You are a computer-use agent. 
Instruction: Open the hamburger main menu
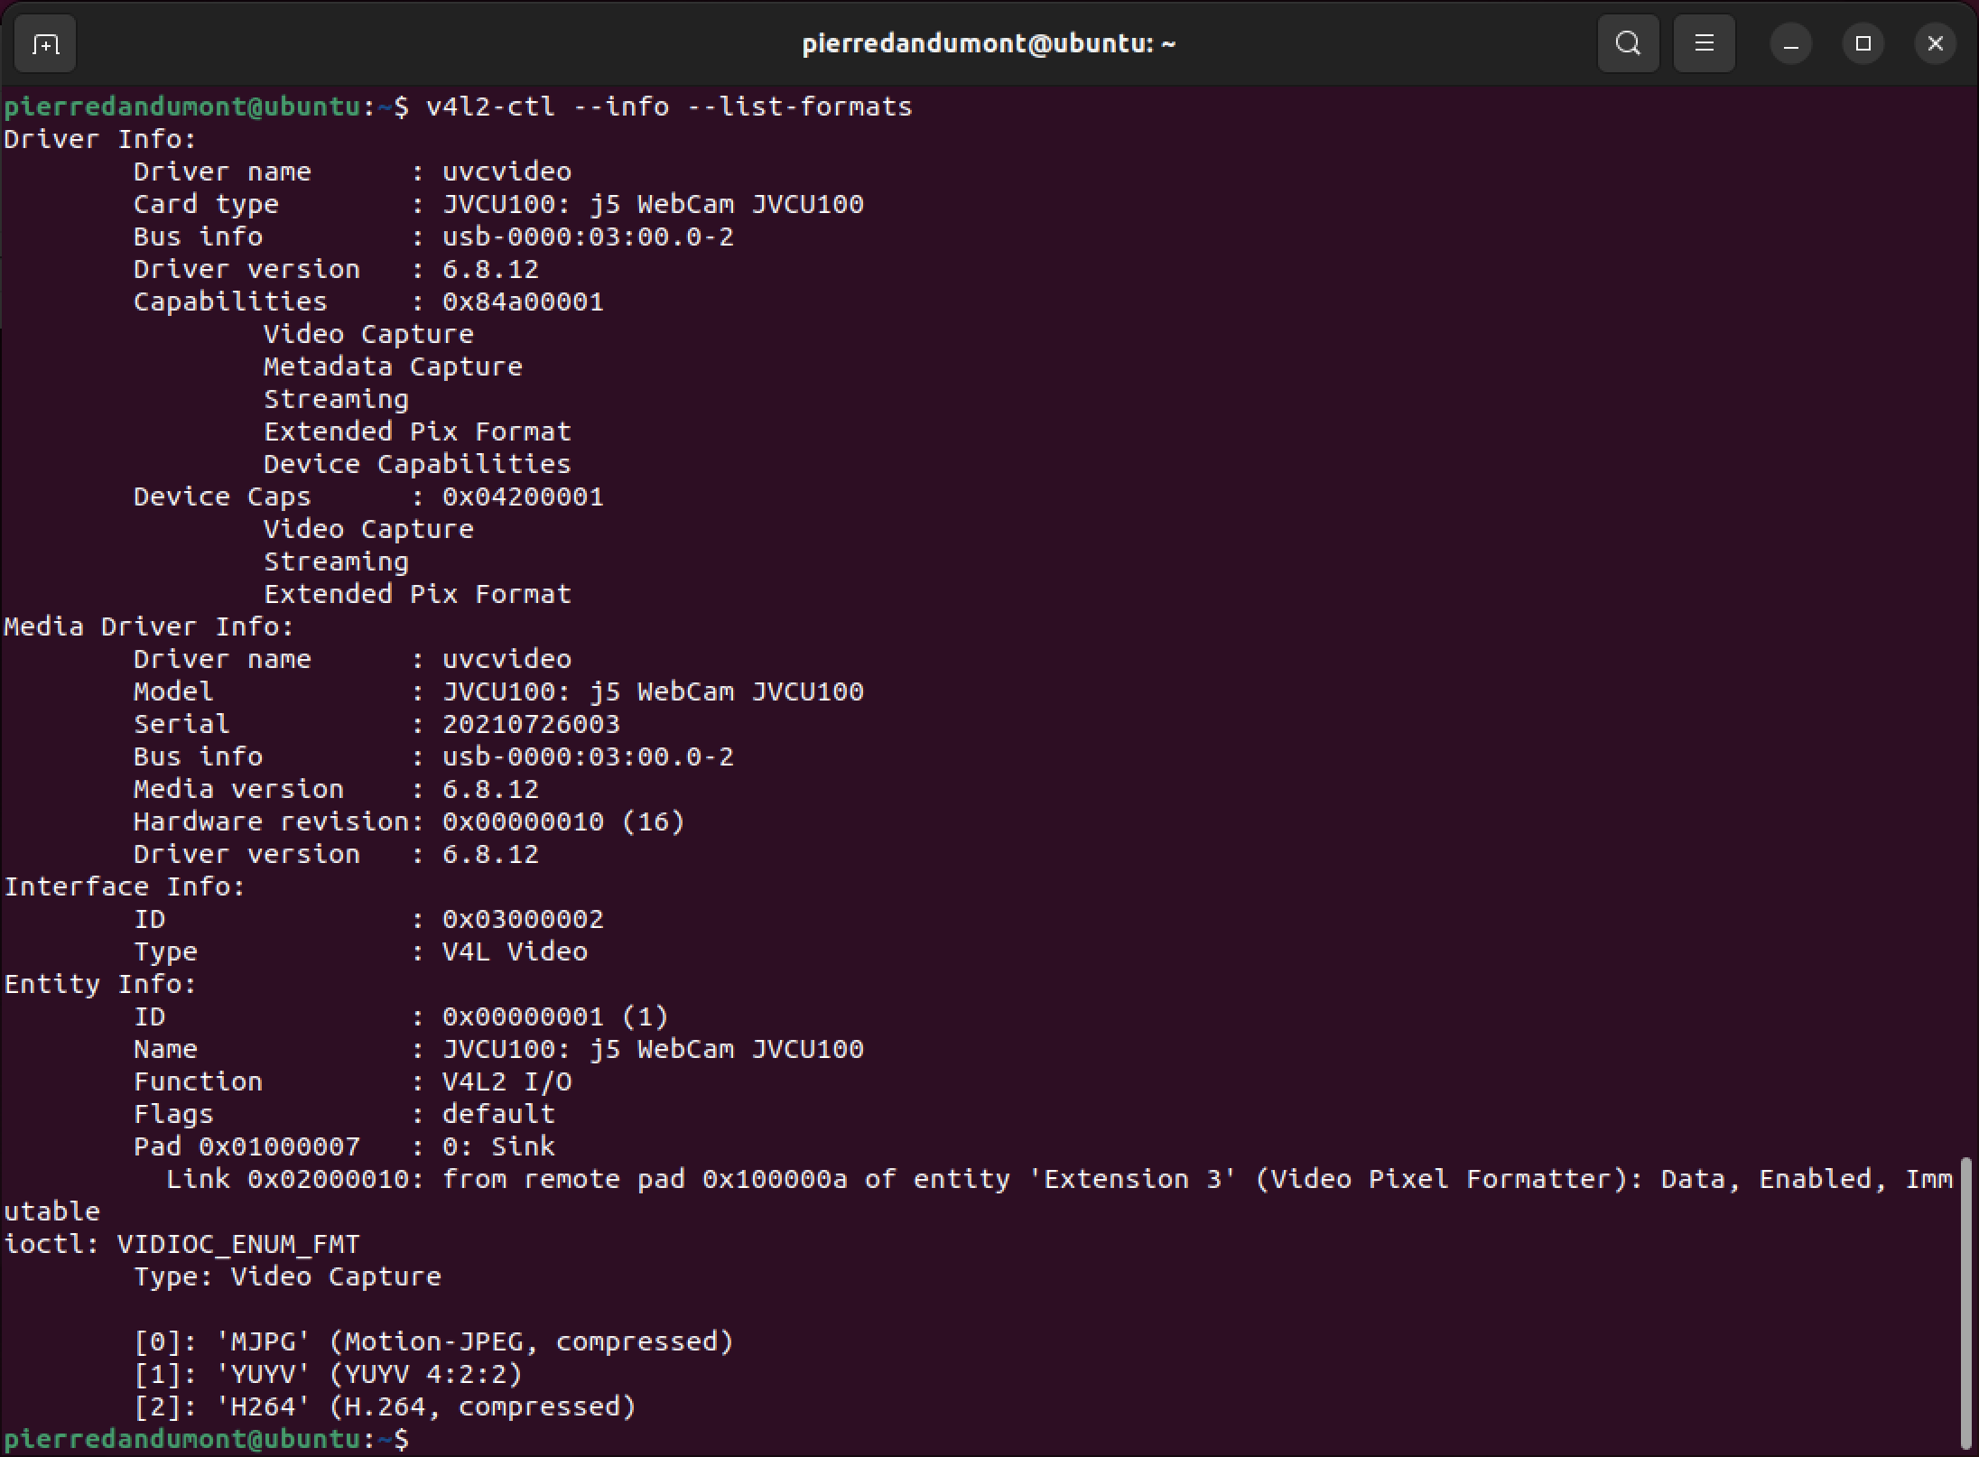(1704, 44)
